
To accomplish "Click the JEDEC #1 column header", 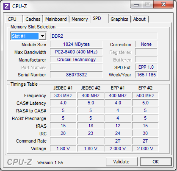I will coord(63,88).
